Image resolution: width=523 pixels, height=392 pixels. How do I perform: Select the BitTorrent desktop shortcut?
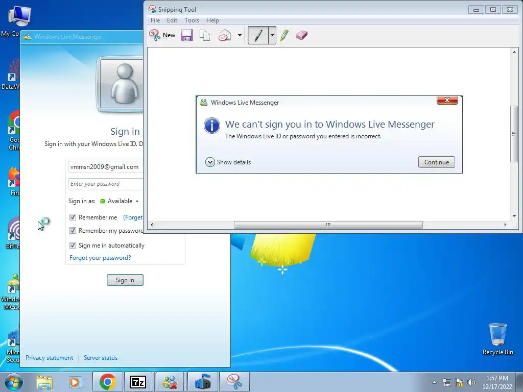tap(13, 233)
